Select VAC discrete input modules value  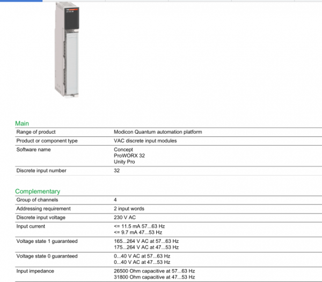[145, 141]
